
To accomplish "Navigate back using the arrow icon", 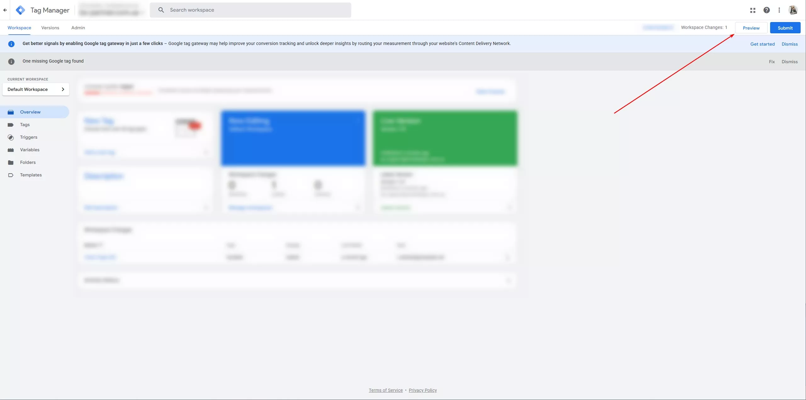I will (5, 10).
